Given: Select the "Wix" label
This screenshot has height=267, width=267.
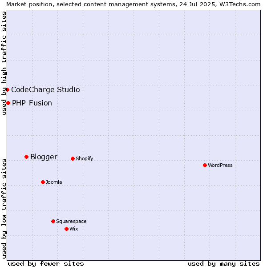Looking at the screenshot, I should click(74, 229).
